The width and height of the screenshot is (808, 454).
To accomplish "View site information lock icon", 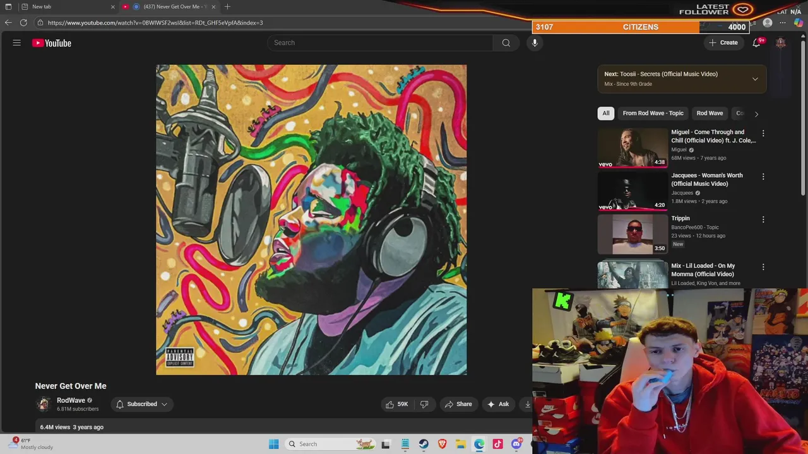I will tap(40, 23).
